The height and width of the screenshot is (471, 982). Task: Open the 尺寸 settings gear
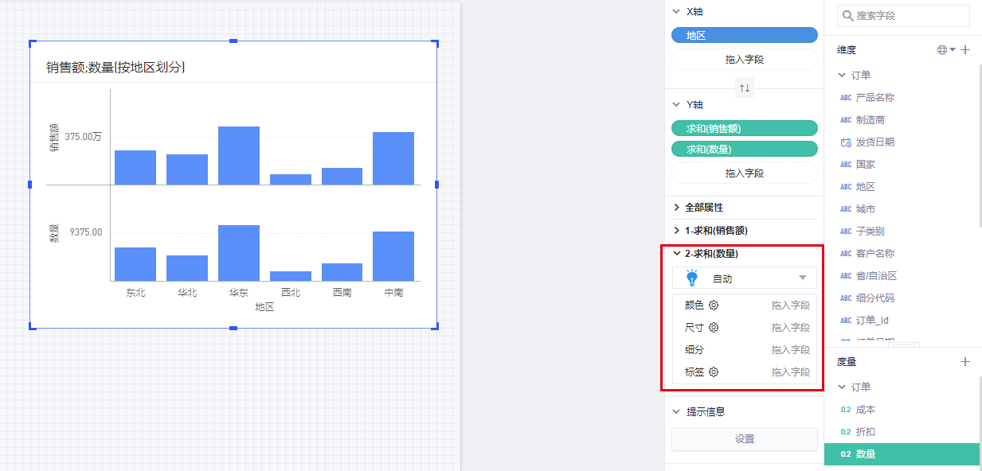click(x=714, y=328)
